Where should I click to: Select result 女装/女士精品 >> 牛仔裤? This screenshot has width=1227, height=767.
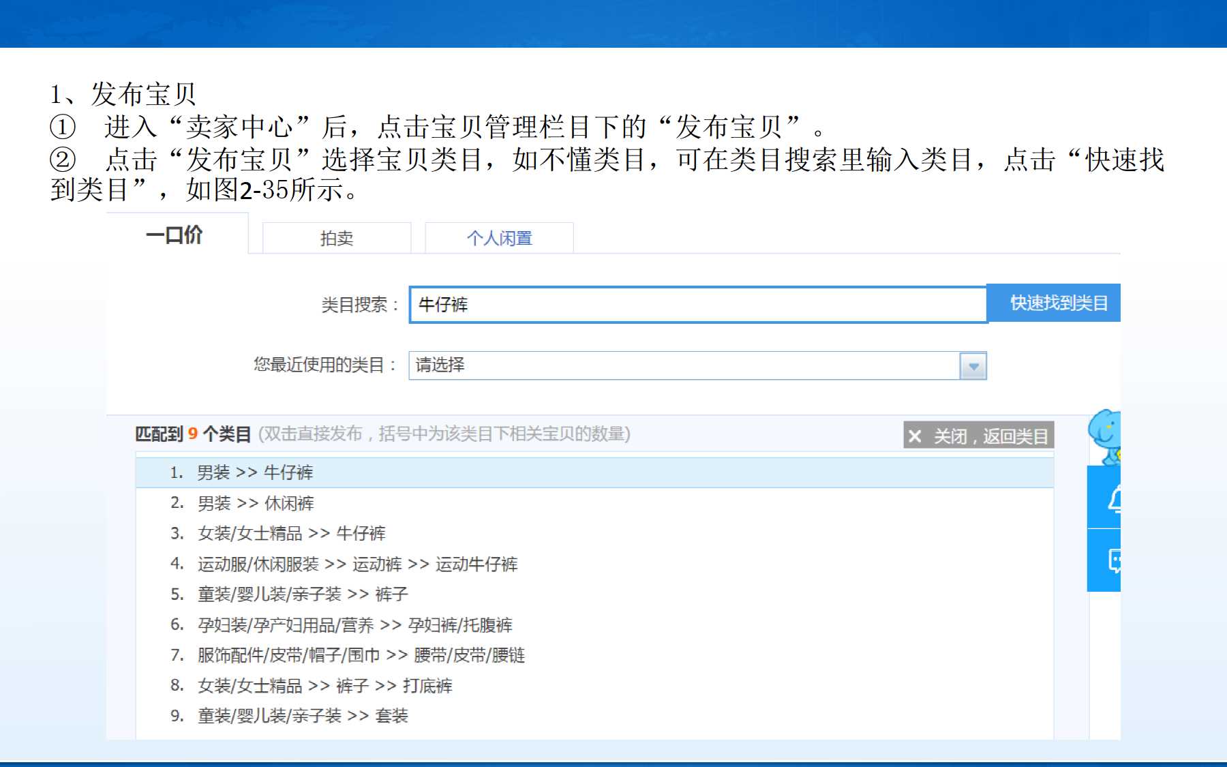tap(594, 533)
